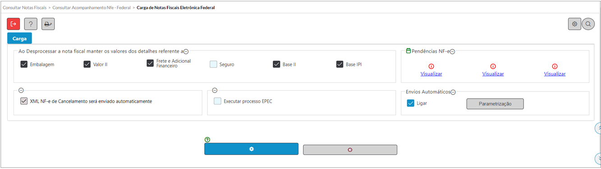Collapse the Pendências NF-e section

(x=452, y=51)
